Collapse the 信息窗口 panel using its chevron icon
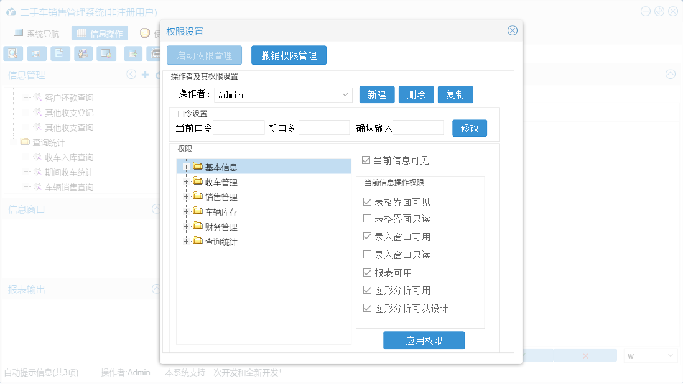The width and height of the screenshot is (683, 384). (156, 209)
